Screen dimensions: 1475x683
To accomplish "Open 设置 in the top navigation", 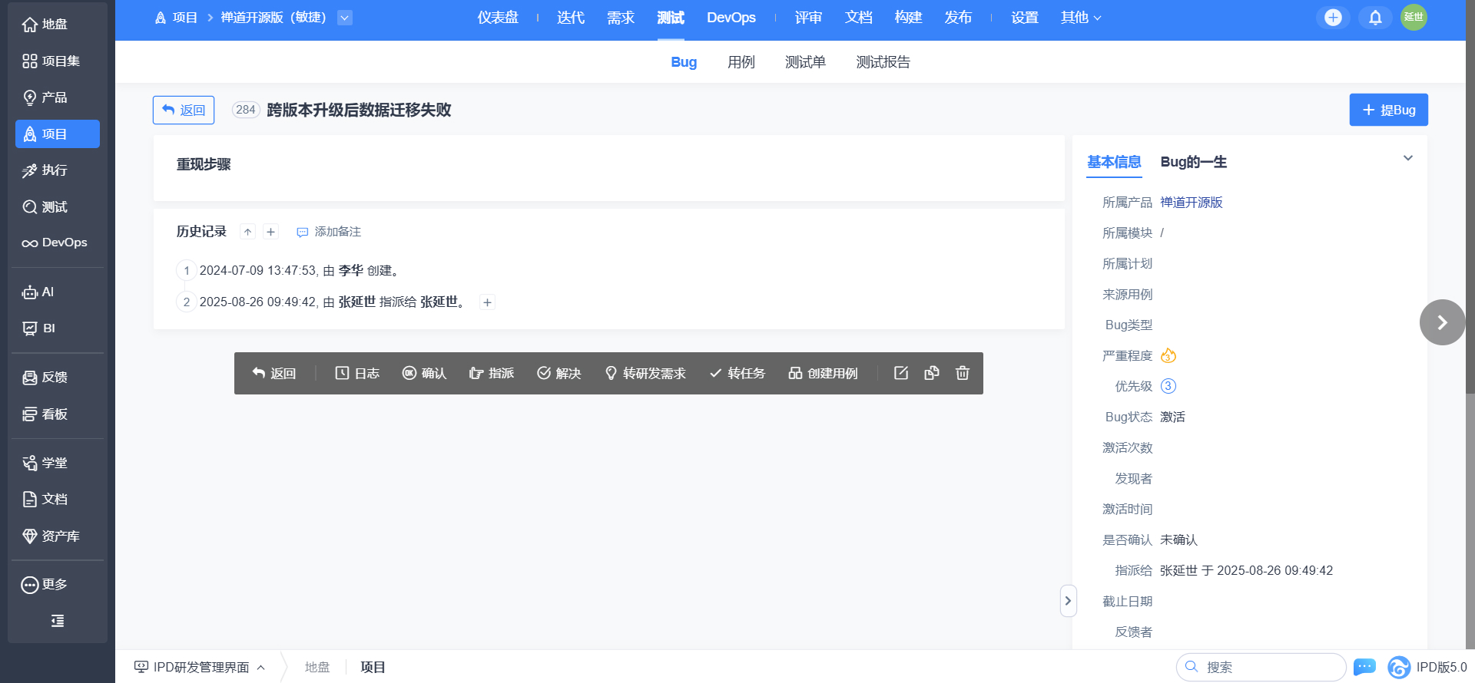I will pyautogui.click(x=1025, y=18).
